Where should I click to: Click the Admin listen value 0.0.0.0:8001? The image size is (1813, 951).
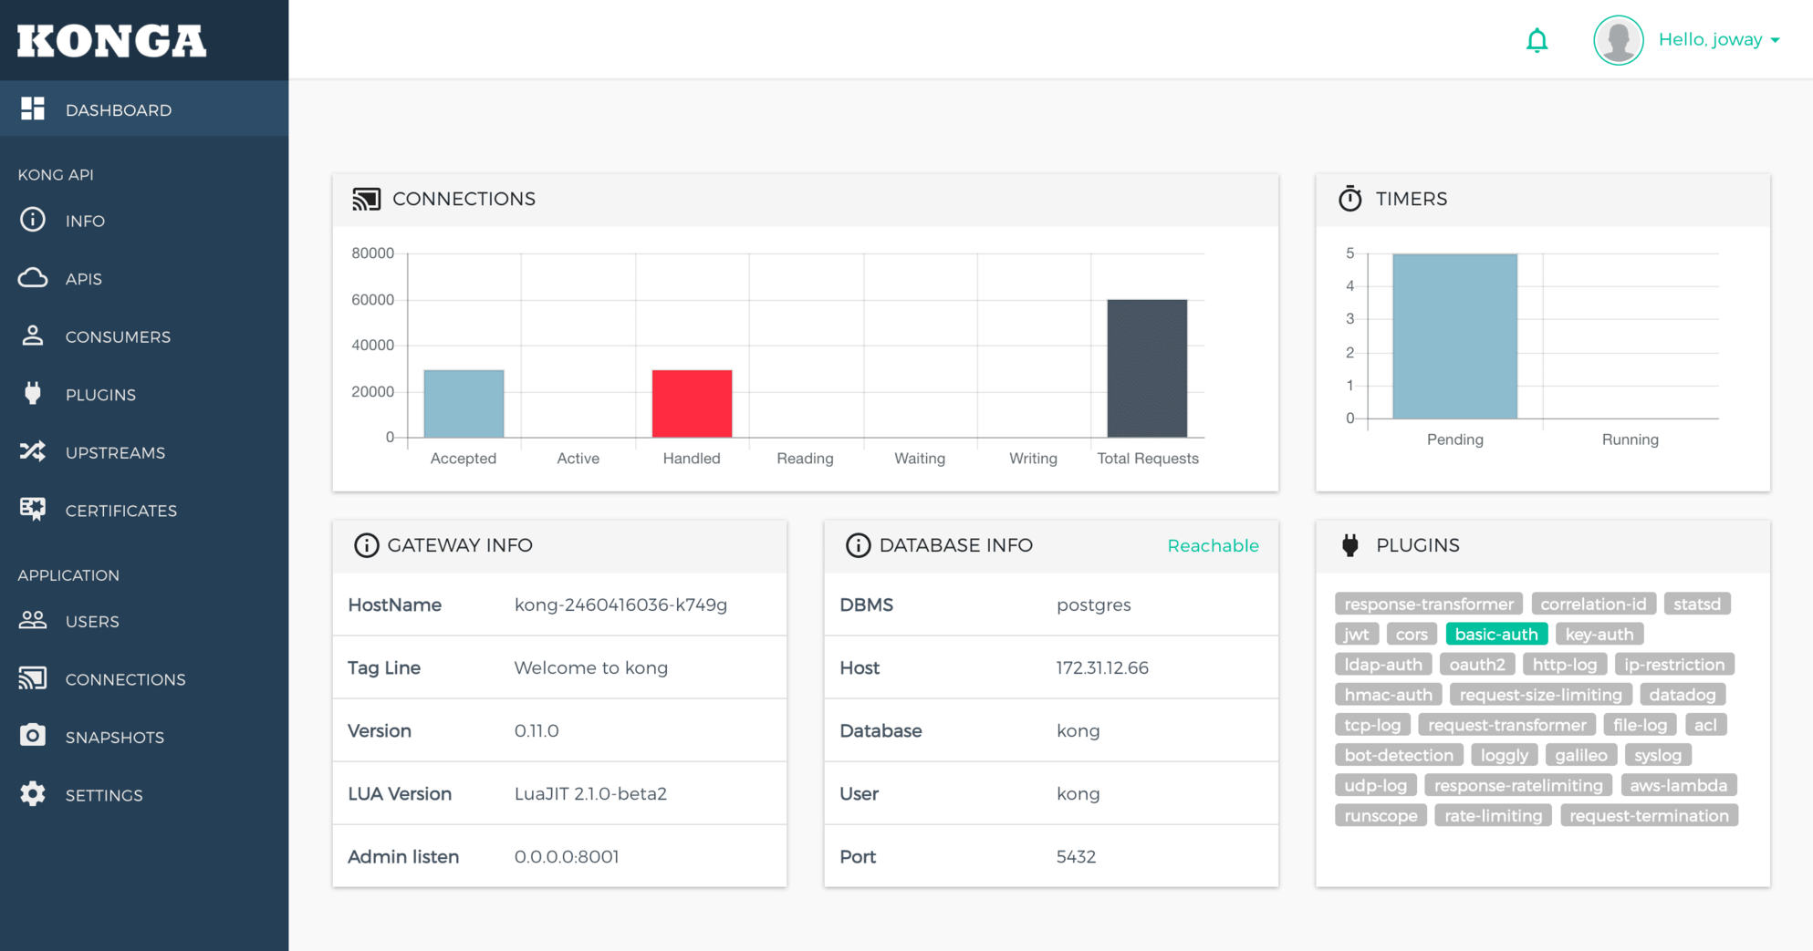tap(567, 856)
